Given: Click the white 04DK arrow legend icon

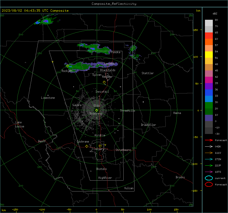Looking at the screenshot, I should 209,146.
